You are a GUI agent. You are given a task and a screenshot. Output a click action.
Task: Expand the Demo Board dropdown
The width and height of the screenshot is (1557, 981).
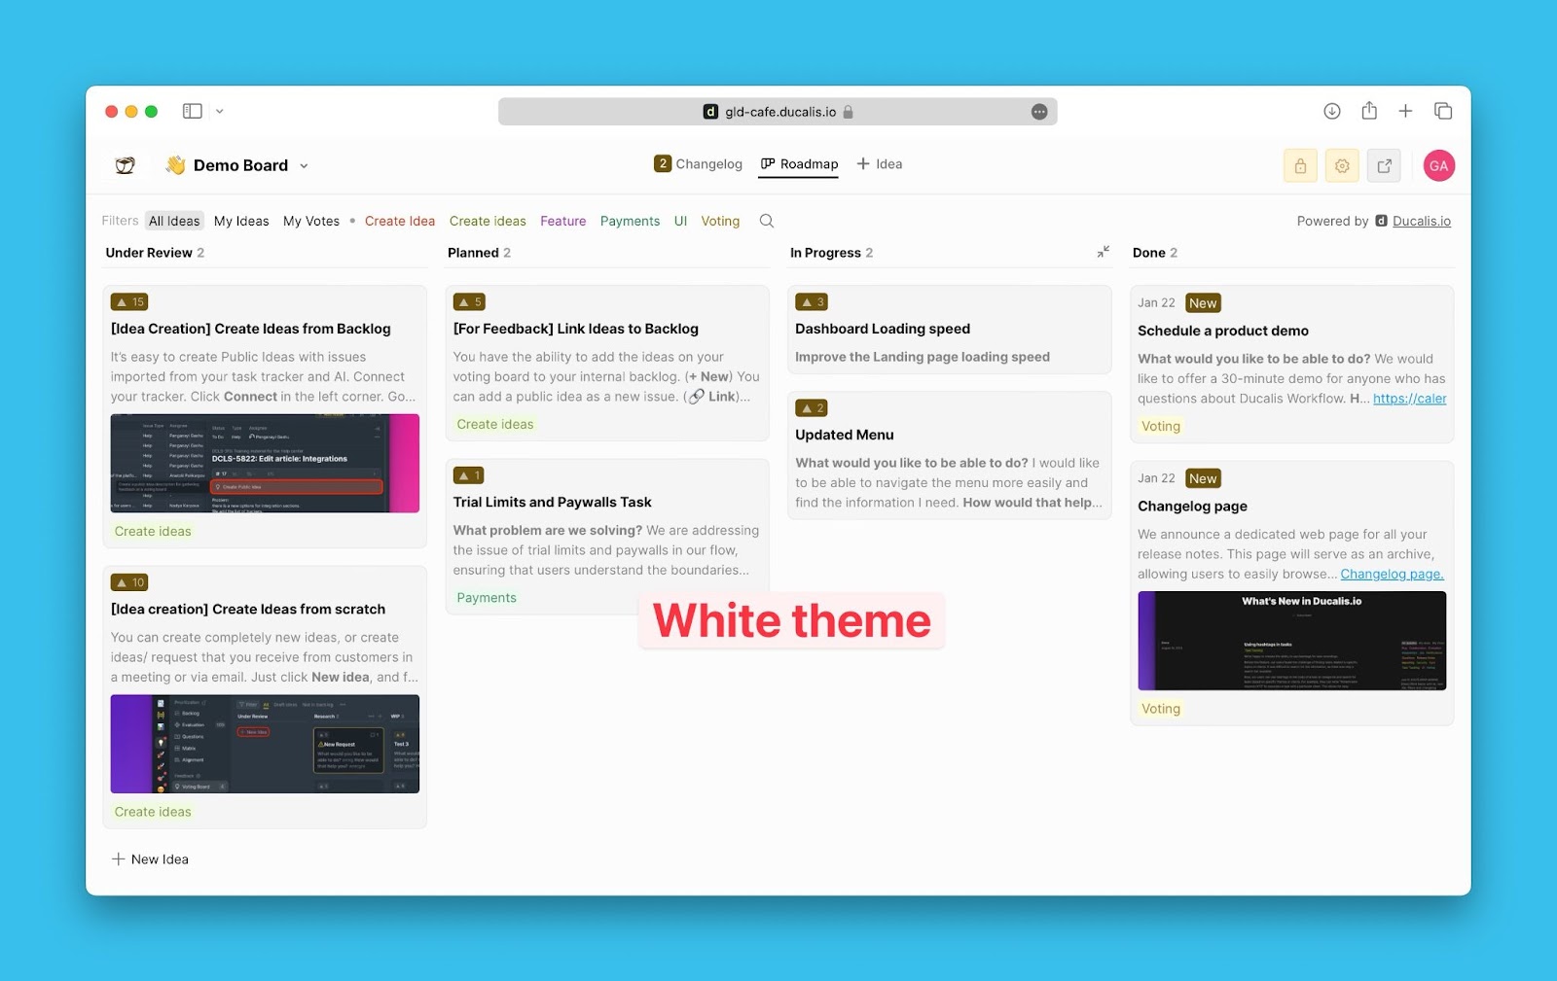pyautogui.click(x=304, y=166)
